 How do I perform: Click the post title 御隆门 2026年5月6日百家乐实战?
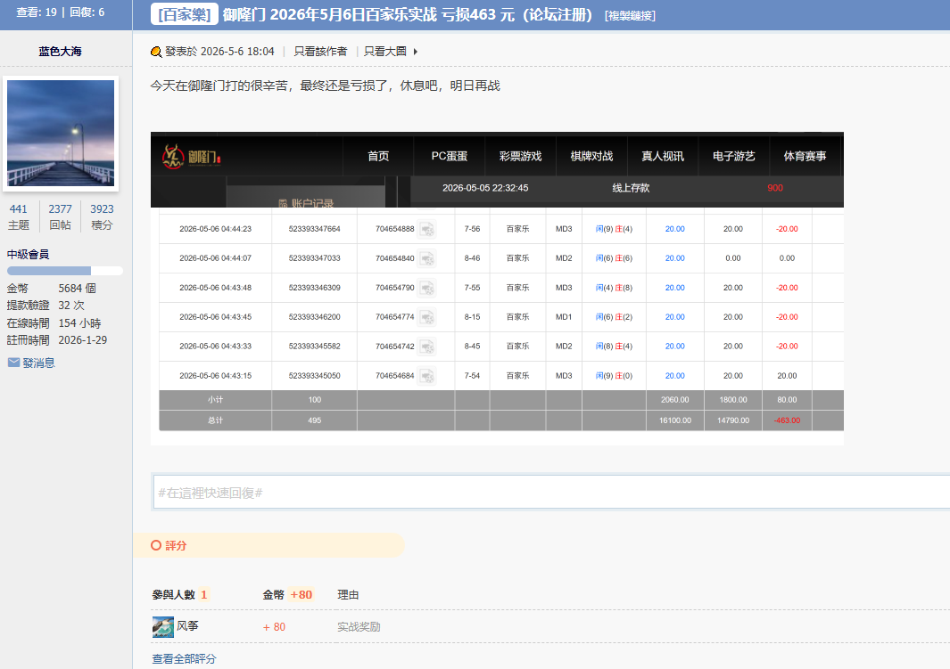pyautogui.click(x=407, y=14)
